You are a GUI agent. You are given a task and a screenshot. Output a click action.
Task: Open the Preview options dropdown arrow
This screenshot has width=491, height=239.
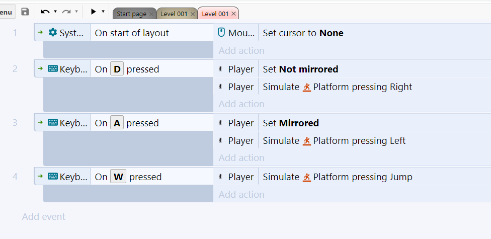pos(103,12)
